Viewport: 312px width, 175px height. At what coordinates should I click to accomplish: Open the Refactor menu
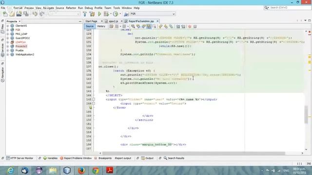pyautogui.click(x=71, y=8)
